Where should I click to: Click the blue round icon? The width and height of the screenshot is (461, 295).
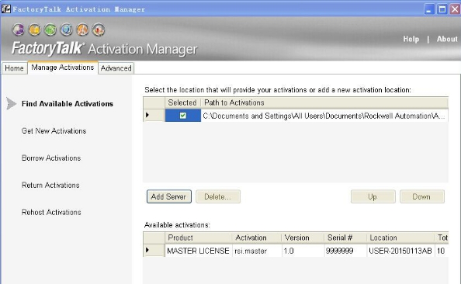(x=67, y=30)
